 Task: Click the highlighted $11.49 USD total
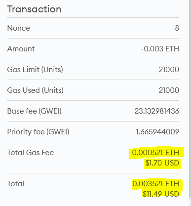tap(161, 194)
